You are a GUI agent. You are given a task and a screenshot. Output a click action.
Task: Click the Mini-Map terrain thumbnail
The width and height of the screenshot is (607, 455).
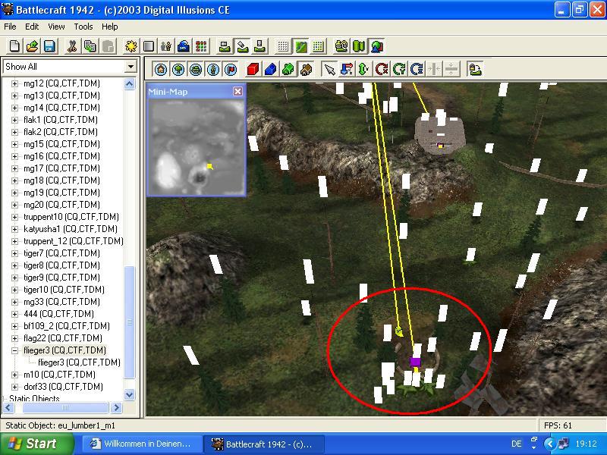[197, 147]
